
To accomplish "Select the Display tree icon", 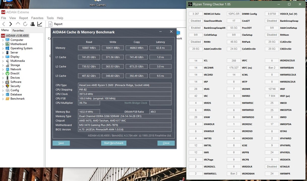I will click(x=7, y=57).
